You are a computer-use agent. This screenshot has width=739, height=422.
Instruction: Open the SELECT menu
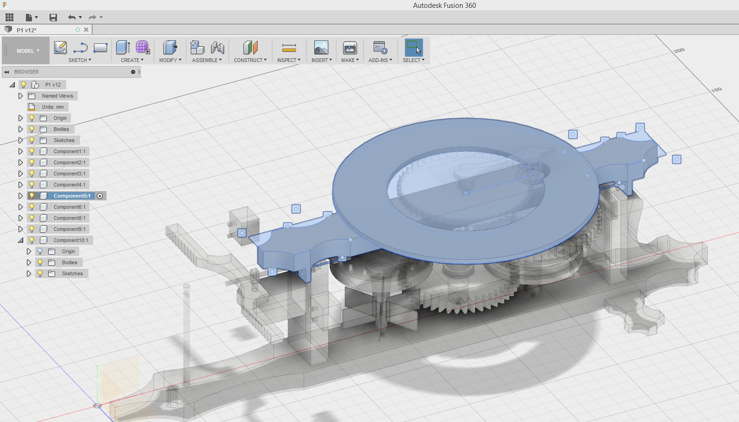coord(413,60)
